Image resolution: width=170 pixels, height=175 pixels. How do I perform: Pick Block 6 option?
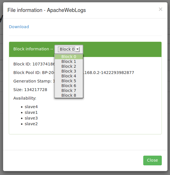tap(69, 86)
